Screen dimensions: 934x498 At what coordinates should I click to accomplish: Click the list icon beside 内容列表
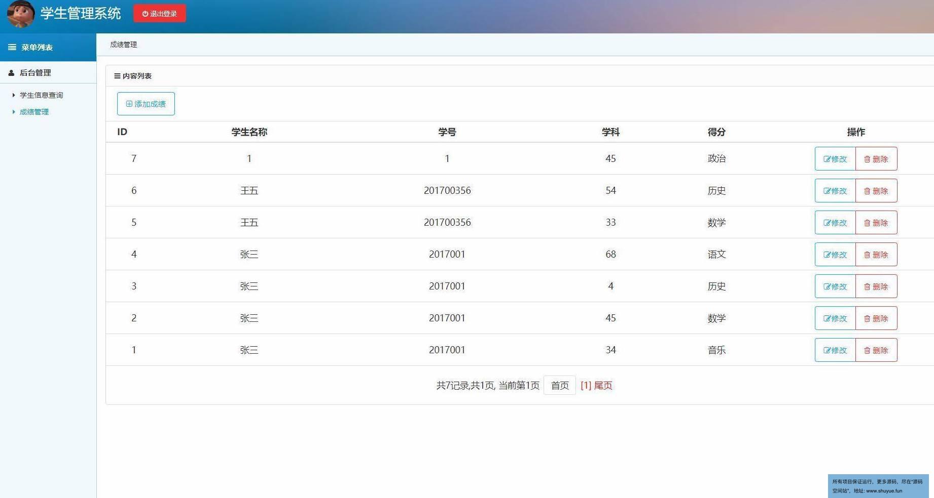pyautogui.click(x=117, y=76)
